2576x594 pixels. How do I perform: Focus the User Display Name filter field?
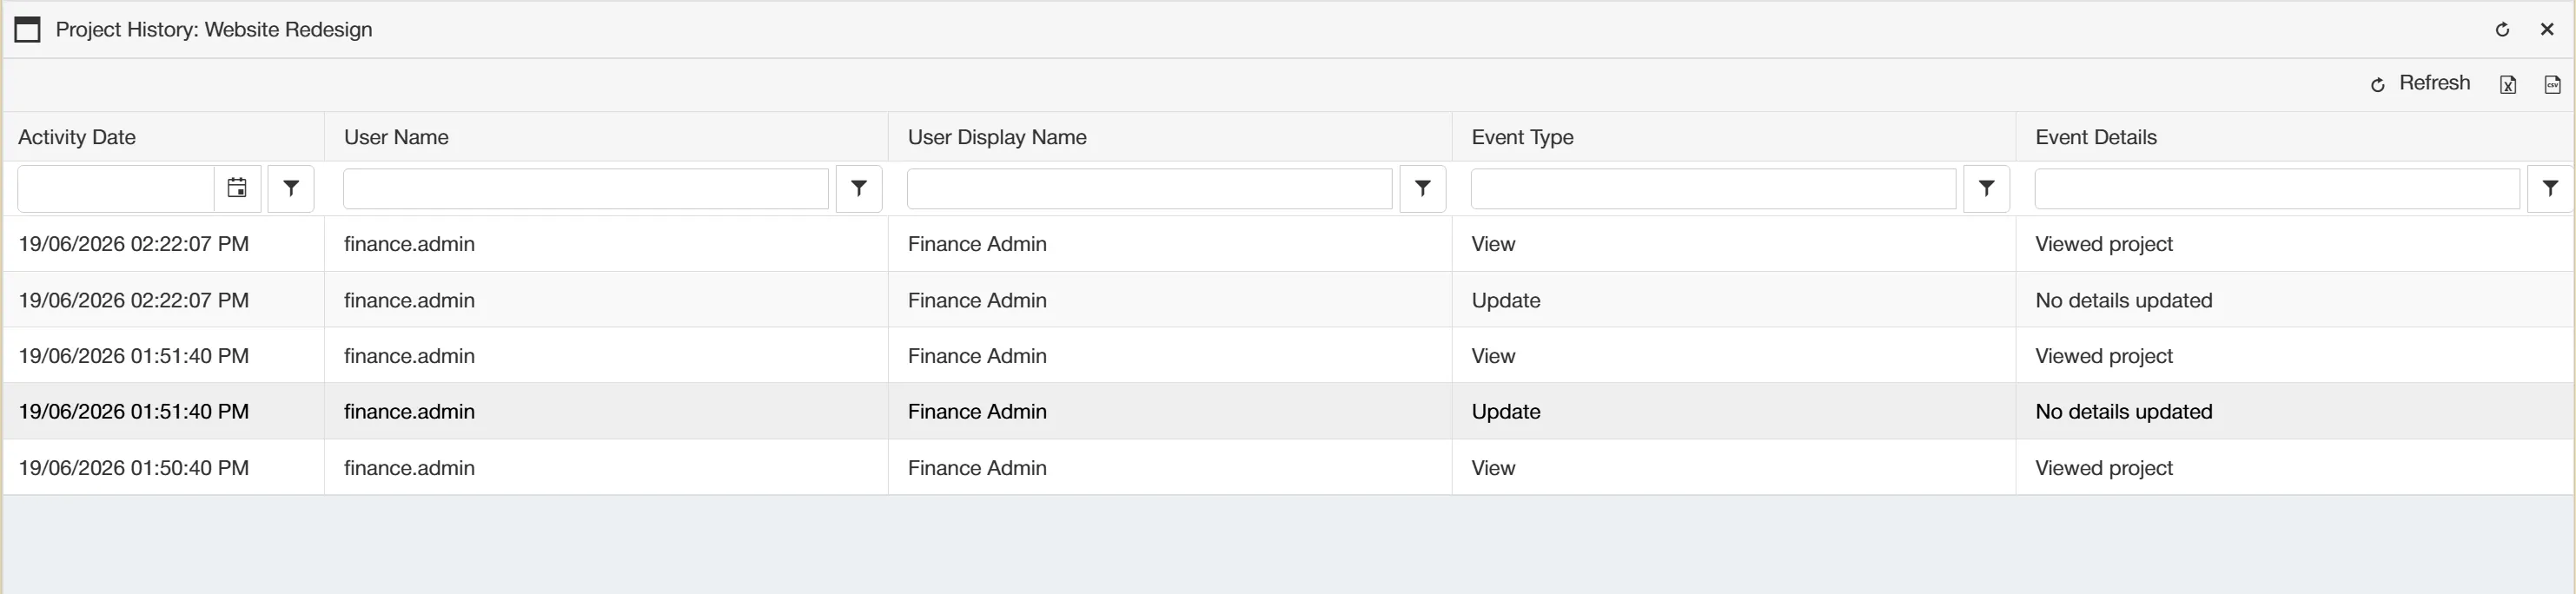pos(1150,189)
